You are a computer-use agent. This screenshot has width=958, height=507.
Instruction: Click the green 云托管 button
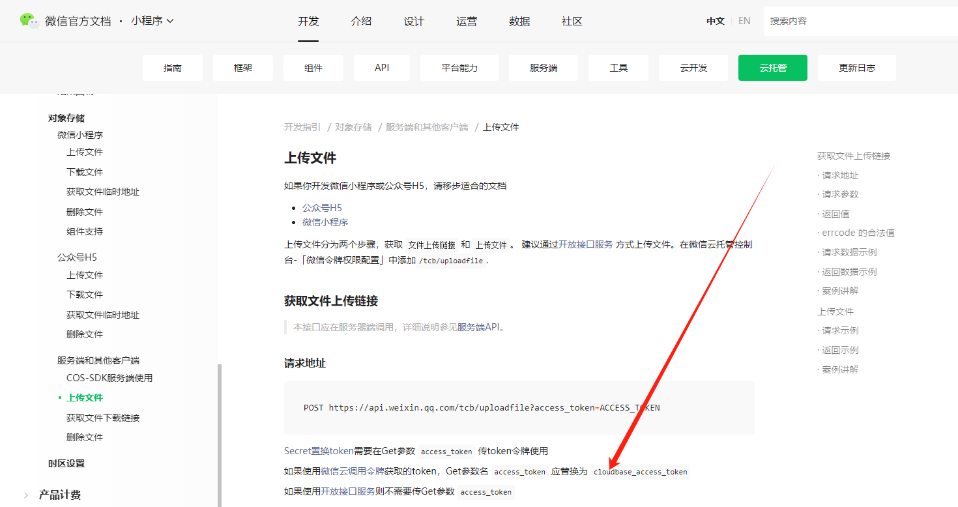tap(773, 68)
